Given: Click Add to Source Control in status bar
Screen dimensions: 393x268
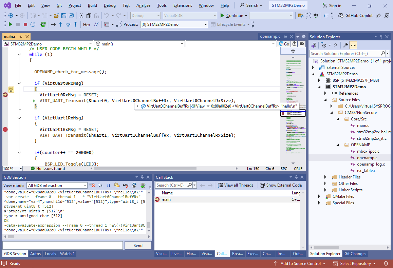Looking at the screenshot, I should pyautogui.click(x=300, y=264).
